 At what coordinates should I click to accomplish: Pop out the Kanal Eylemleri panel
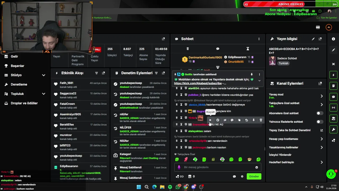pos(320,84)
